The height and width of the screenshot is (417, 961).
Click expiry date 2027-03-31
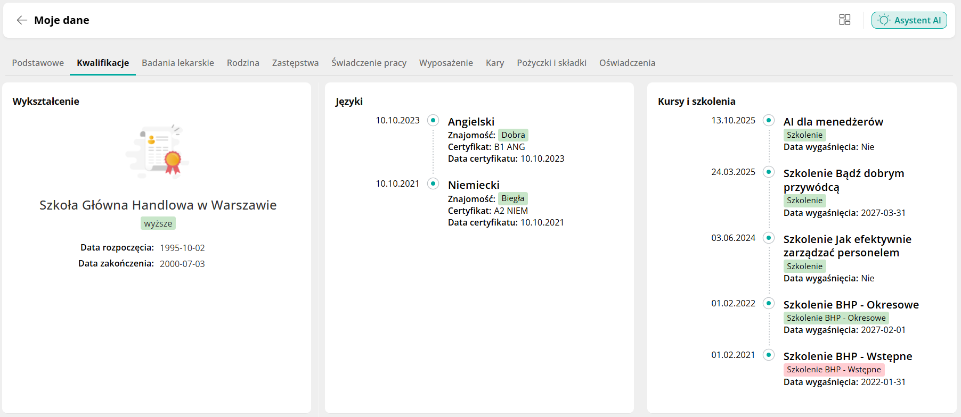(x=883, y=213)
